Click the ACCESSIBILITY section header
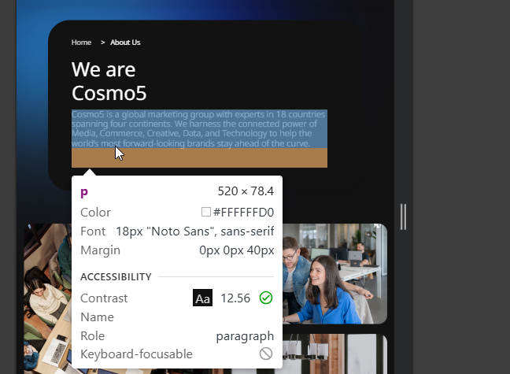510x374 pixels. pos(116,276)
